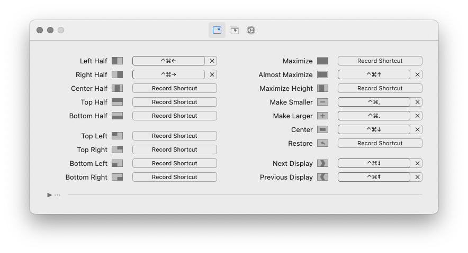468x253 pixels.
Task: Clear the Make Larger shortcut
Action: pyautogui.click(x=417, y=116)
